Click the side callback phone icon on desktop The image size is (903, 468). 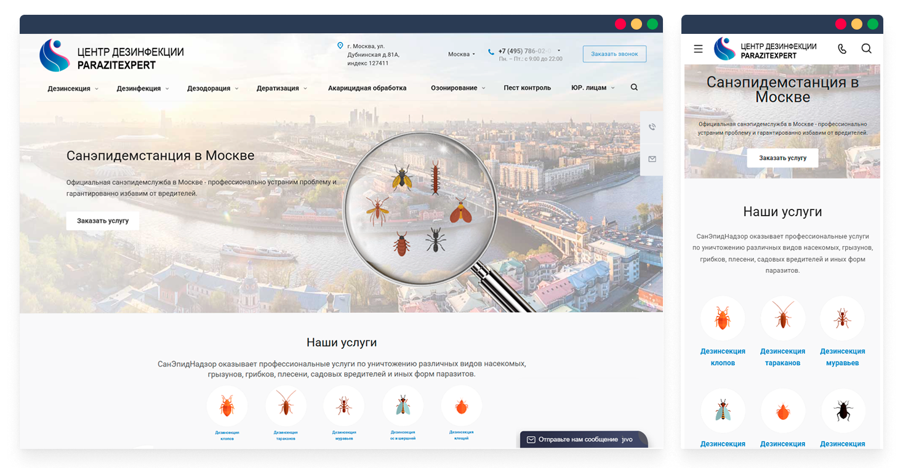pos(652,127)
